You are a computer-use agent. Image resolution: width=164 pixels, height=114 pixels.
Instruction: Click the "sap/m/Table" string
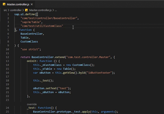pyautogui.click(x=31, y=22)
